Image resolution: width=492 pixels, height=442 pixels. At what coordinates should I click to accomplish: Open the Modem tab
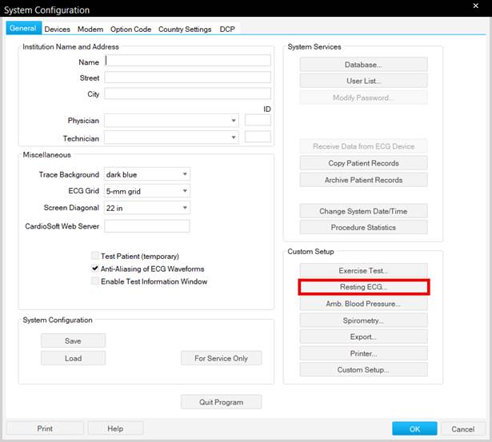[x=90, y=30]
